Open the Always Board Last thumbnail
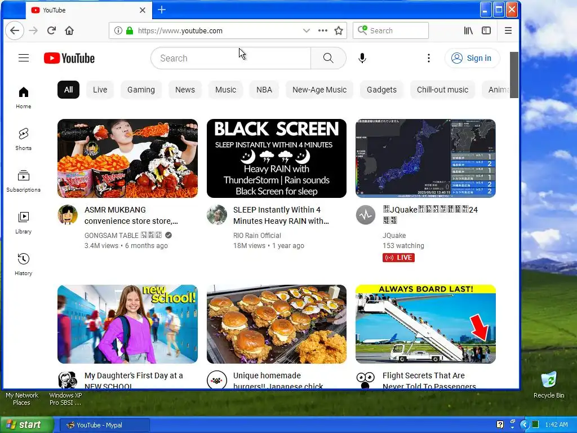The height and width of the screenshot is (433, 577). 425,324
